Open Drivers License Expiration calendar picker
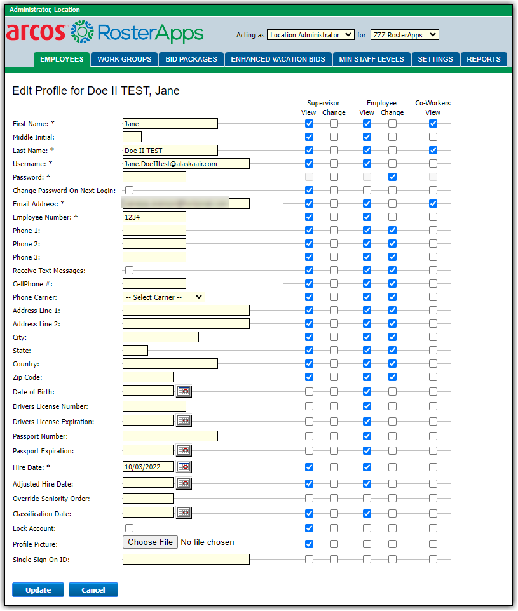This screenshot has height=611, width=518. pyautogui.click(x=184, y=420)
